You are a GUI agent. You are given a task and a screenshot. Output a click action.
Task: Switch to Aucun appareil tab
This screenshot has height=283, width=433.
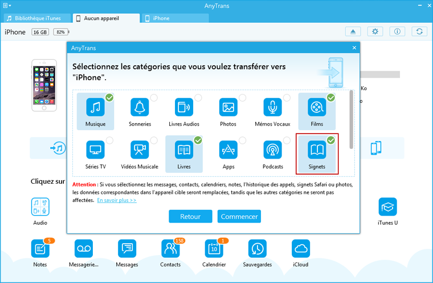tap(107, 18)
